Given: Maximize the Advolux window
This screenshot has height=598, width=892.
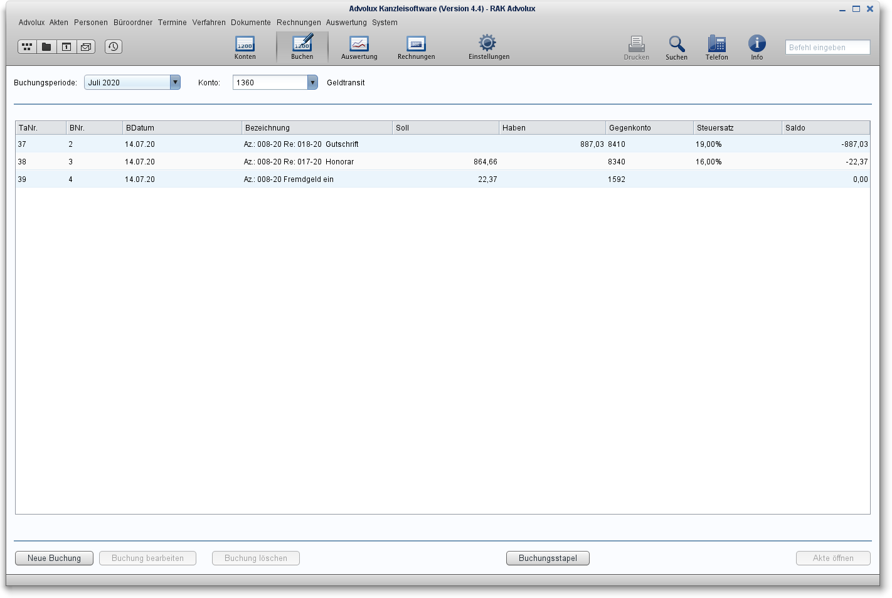Looking at the screenshot, I should pos(856,9).
